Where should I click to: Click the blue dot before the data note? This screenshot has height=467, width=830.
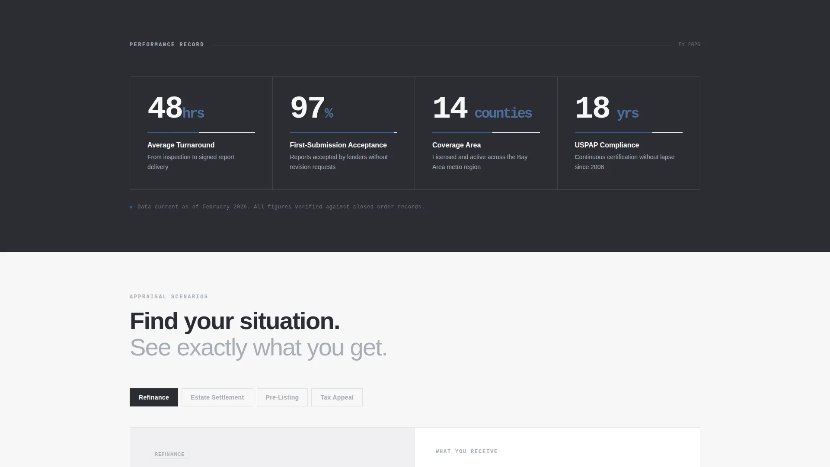click(x=131, y=207)
